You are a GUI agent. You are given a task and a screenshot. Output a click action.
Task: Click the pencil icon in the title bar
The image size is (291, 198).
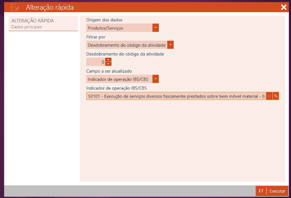tap(15, 7)
